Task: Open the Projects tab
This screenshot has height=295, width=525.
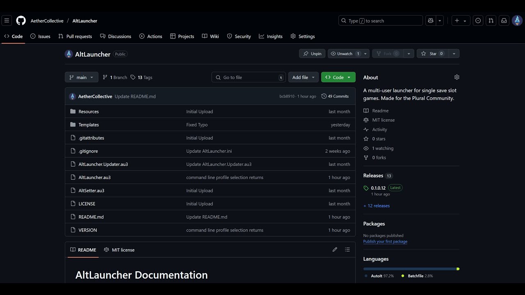Action: tap(182, 36)
